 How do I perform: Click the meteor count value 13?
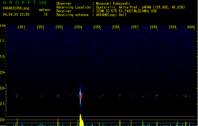(x=46, y=14)
